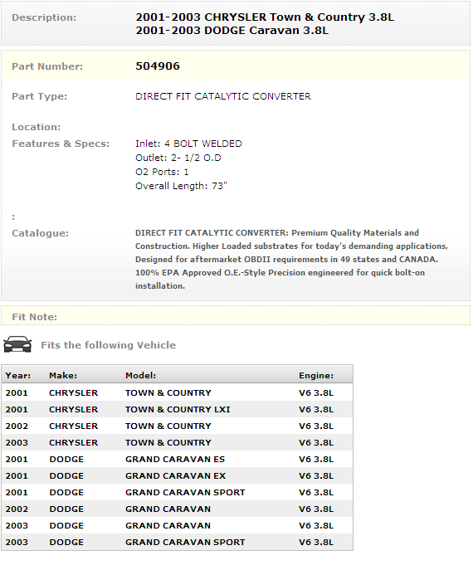Select DIRECT FIT CATALYTIC CONVERTER part type
The height and width of the screenshot is (570, 473).
pos(223,96)
